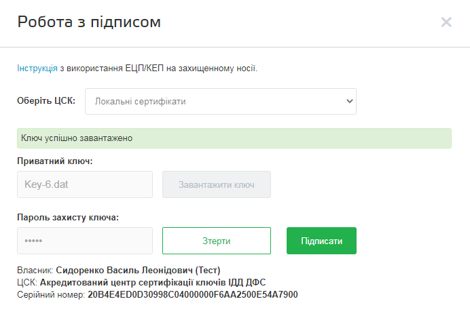Viewport: 470px width, 316px height.
Task: Click the 'Робота з підписом' dialog title
Action: click(89, 22)
